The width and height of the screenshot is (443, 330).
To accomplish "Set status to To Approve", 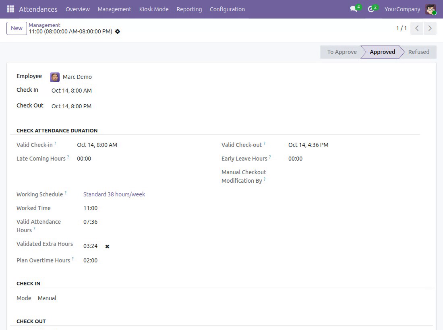I will click(342, 52).
